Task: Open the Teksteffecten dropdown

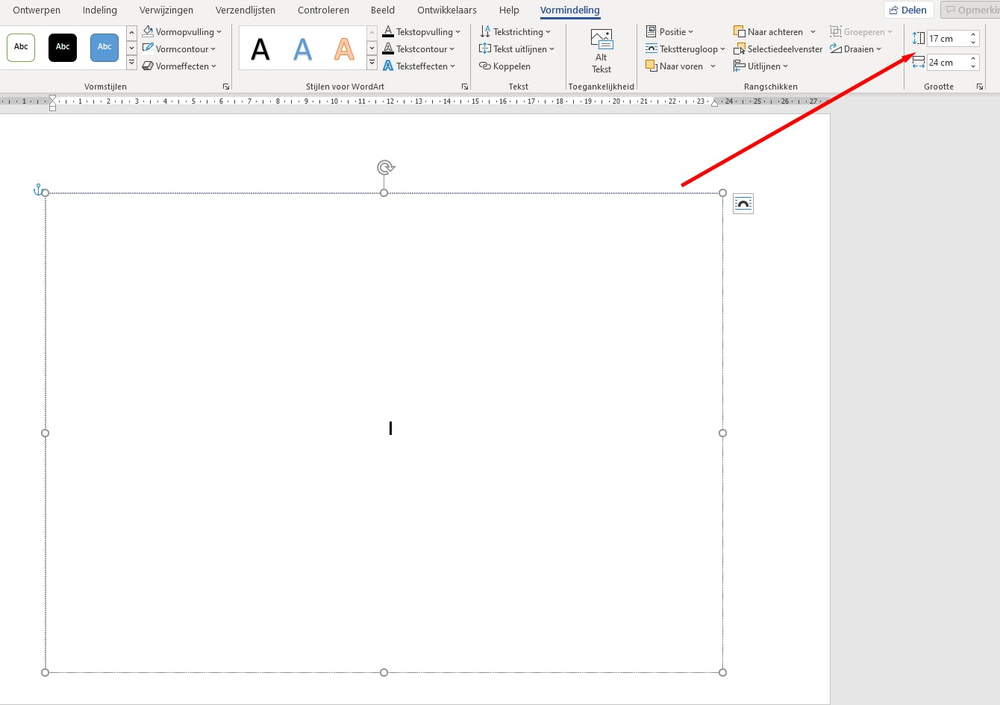Action: [419, 66]
